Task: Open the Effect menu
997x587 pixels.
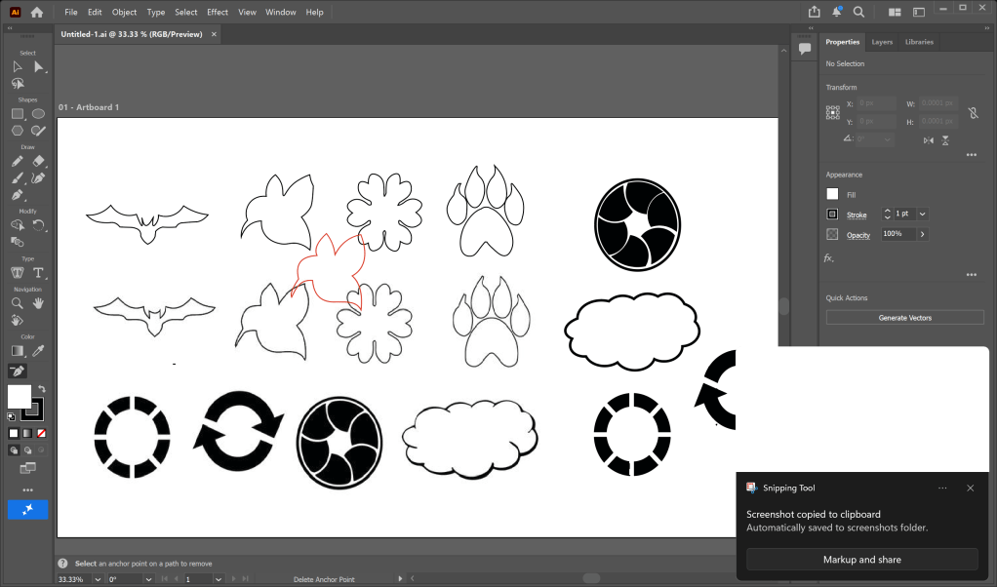Action: 218,12
